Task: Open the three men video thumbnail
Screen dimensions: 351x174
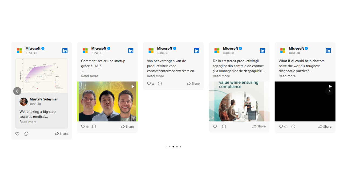Action: (108, 101)
